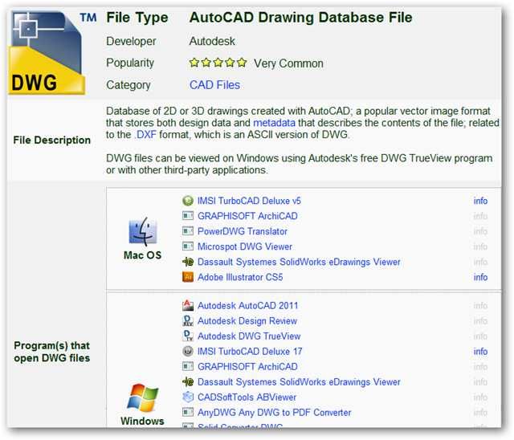Click the Autodesk AutoCAD 2011 icon

188,305
